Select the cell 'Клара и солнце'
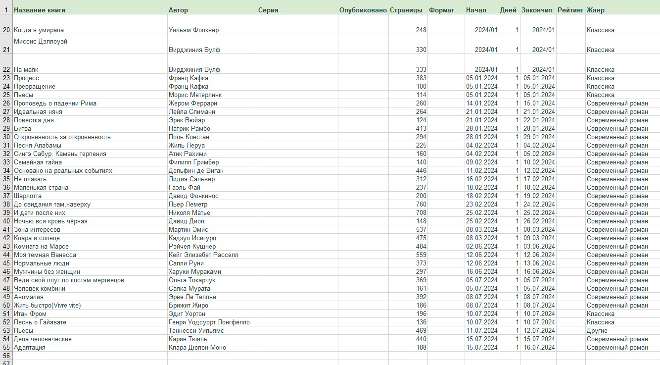 90,238
